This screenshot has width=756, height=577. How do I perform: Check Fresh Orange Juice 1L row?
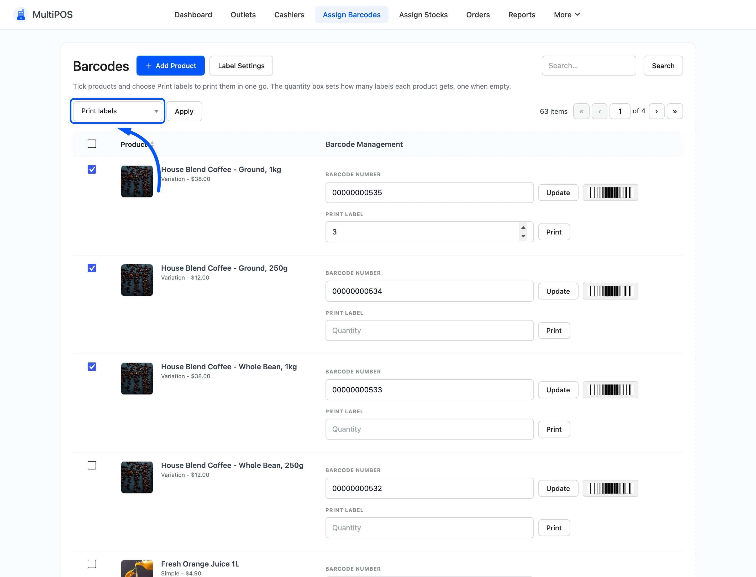92,564
